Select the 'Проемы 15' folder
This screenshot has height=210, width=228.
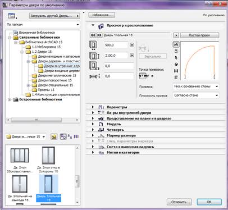coord(46,90)
